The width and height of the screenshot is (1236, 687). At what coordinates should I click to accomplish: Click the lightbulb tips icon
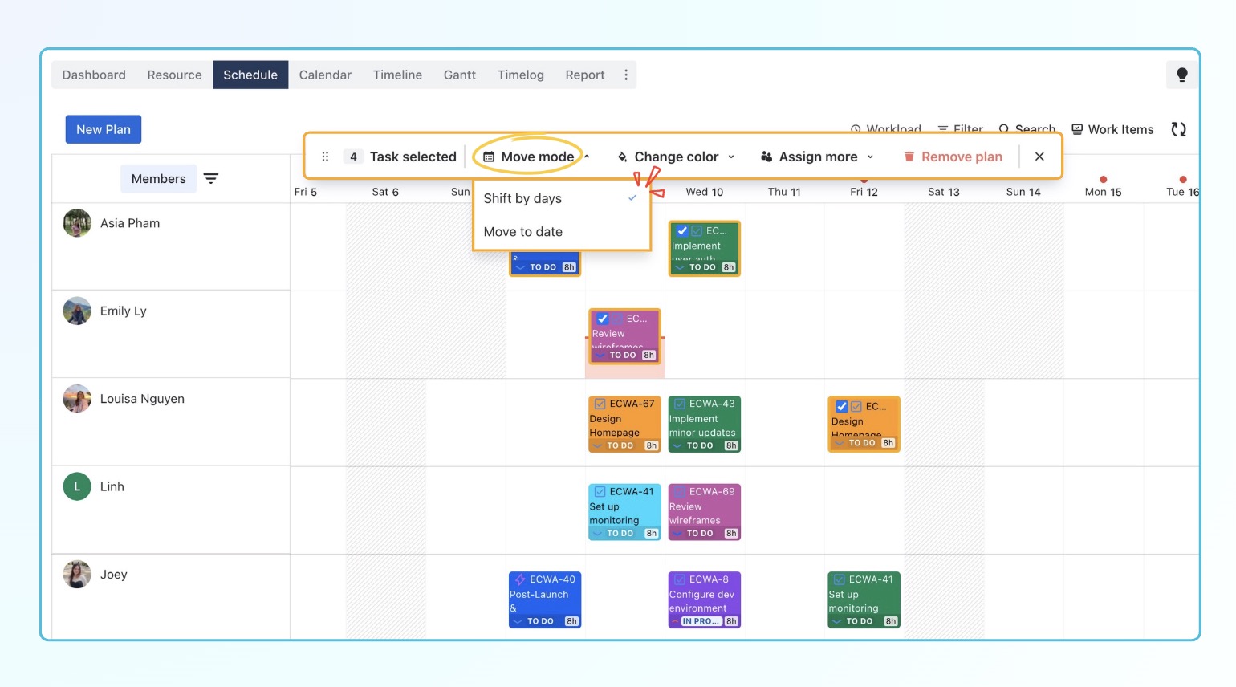[x=1181, y=75]
